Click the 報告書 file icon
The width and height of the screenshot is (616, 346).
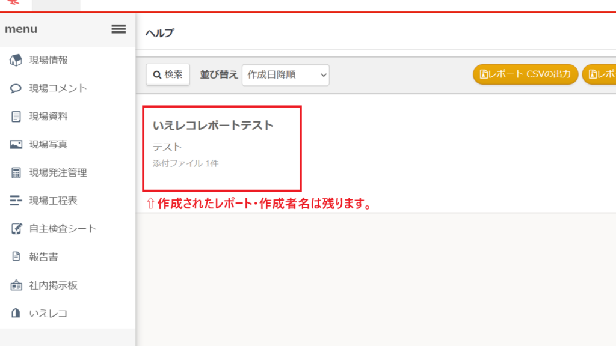tap(16, 257)
